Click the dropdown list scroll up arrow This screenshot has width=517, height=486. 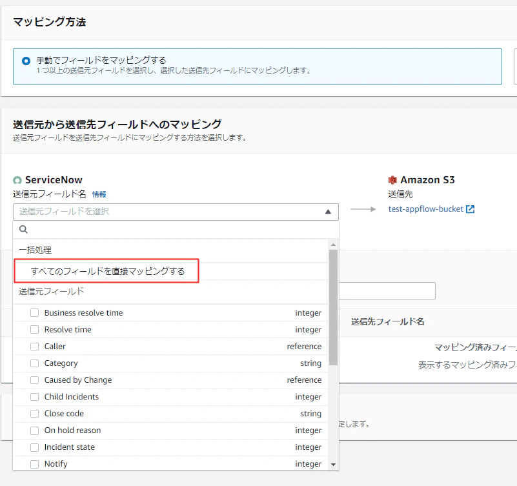coord(333,245)
